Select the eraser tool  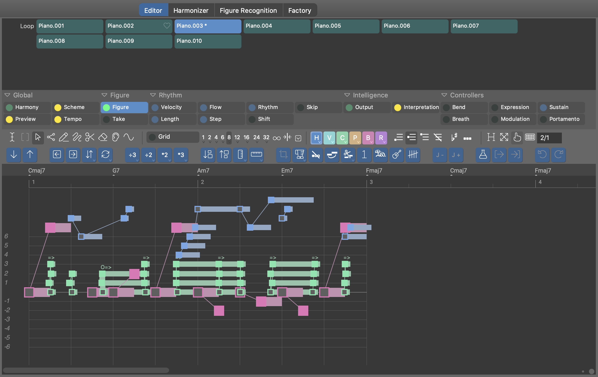click(x=103, y=137)
